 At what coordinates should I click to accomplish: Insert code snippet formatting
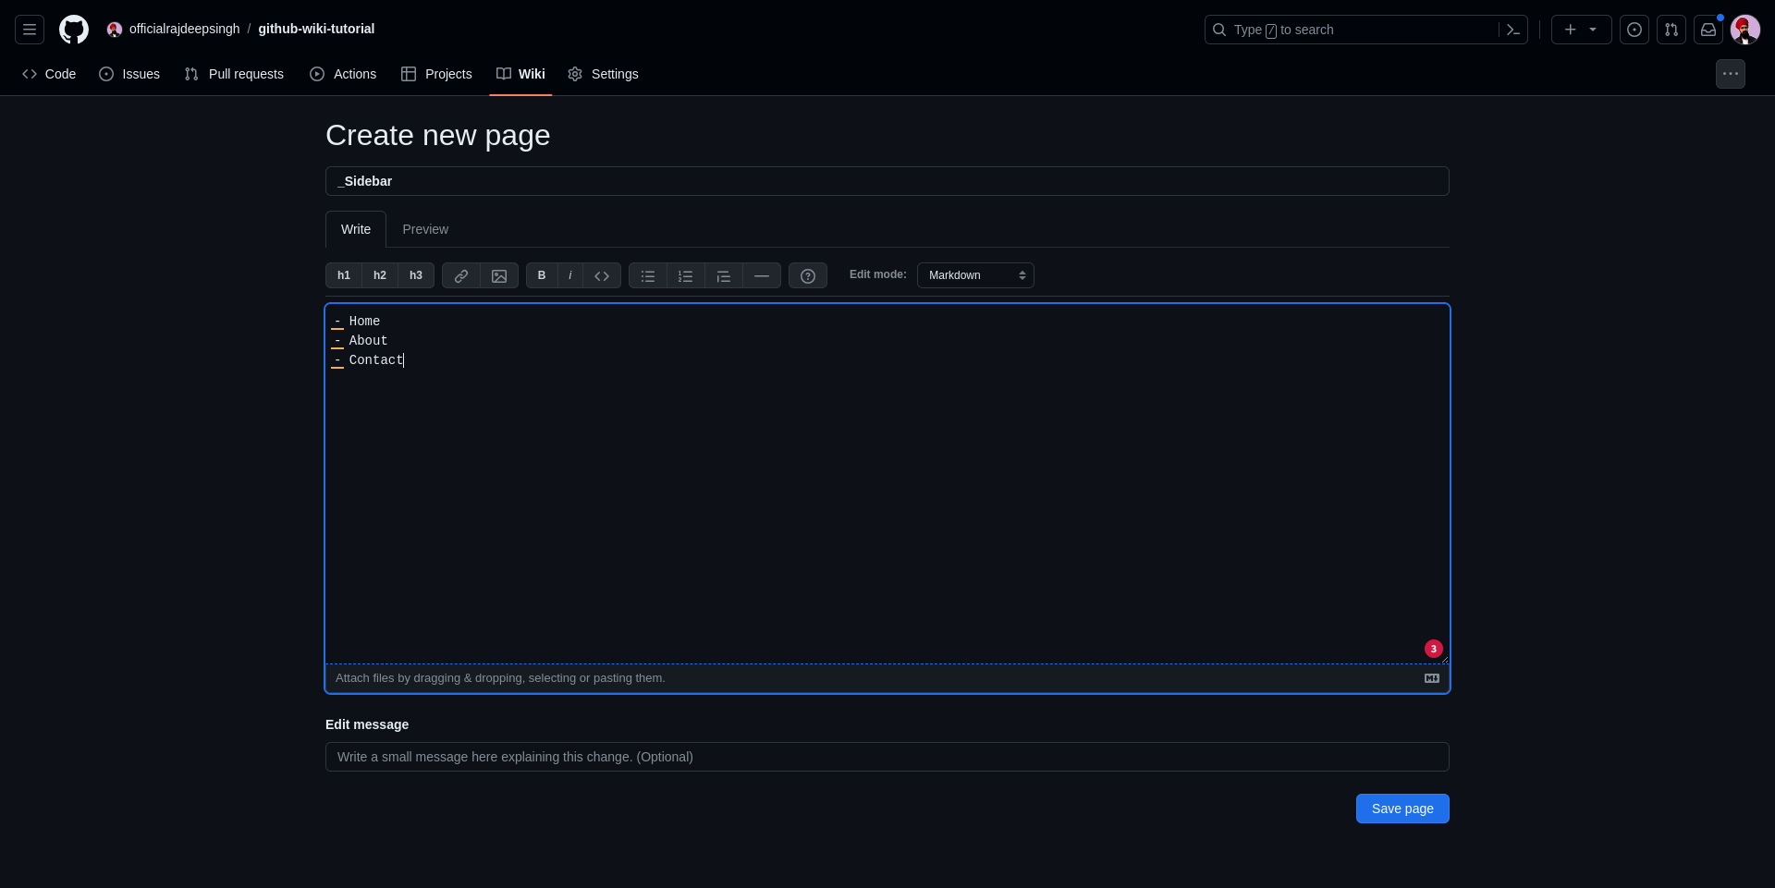pos(602,275)
